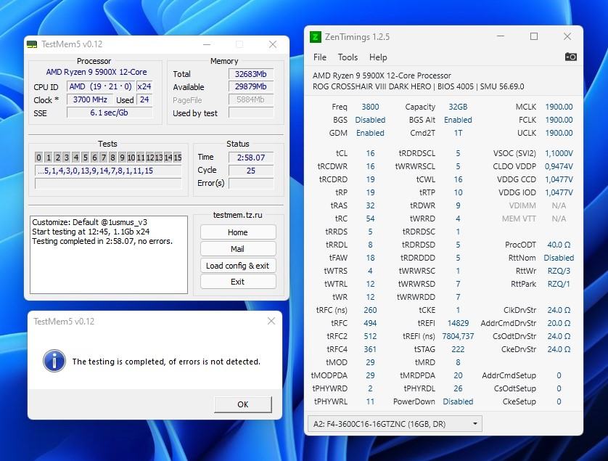Click test number 15 box in Tests
Image resolution: width=608 pixels, height=461 pixels.
178,157
